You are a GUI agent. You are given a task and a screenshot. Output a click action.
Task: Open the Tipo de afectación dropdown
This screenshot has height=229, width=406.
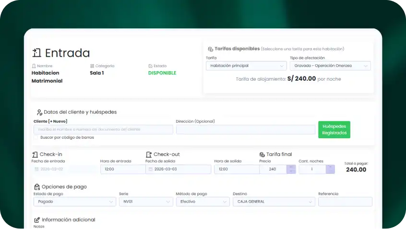coord(330,66)
